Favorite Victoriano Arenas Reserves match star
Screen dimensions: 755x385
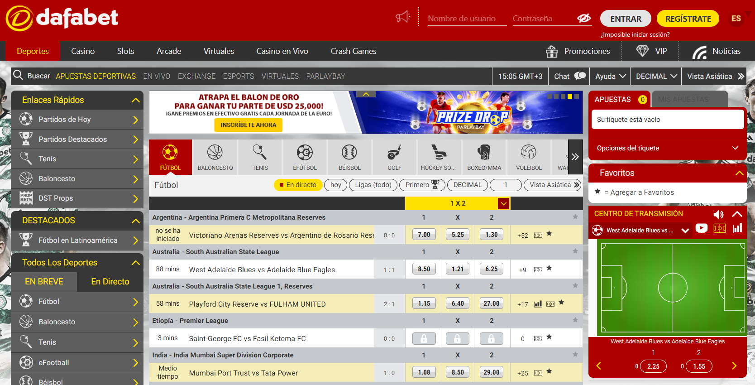point(549,234)
